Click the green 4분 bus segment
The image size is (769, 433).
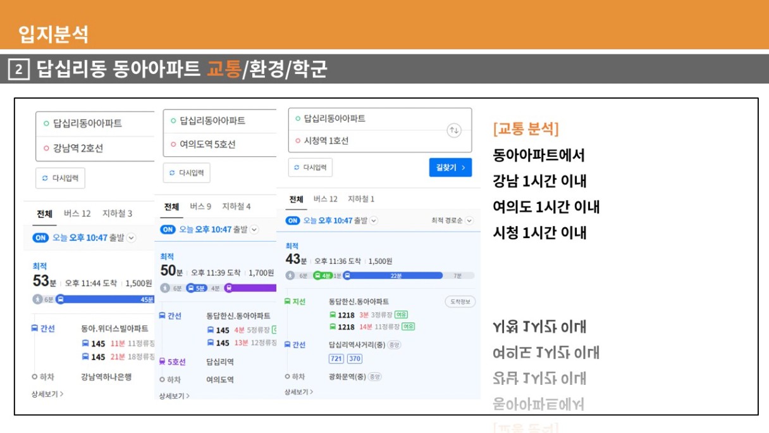coord(323,275)
